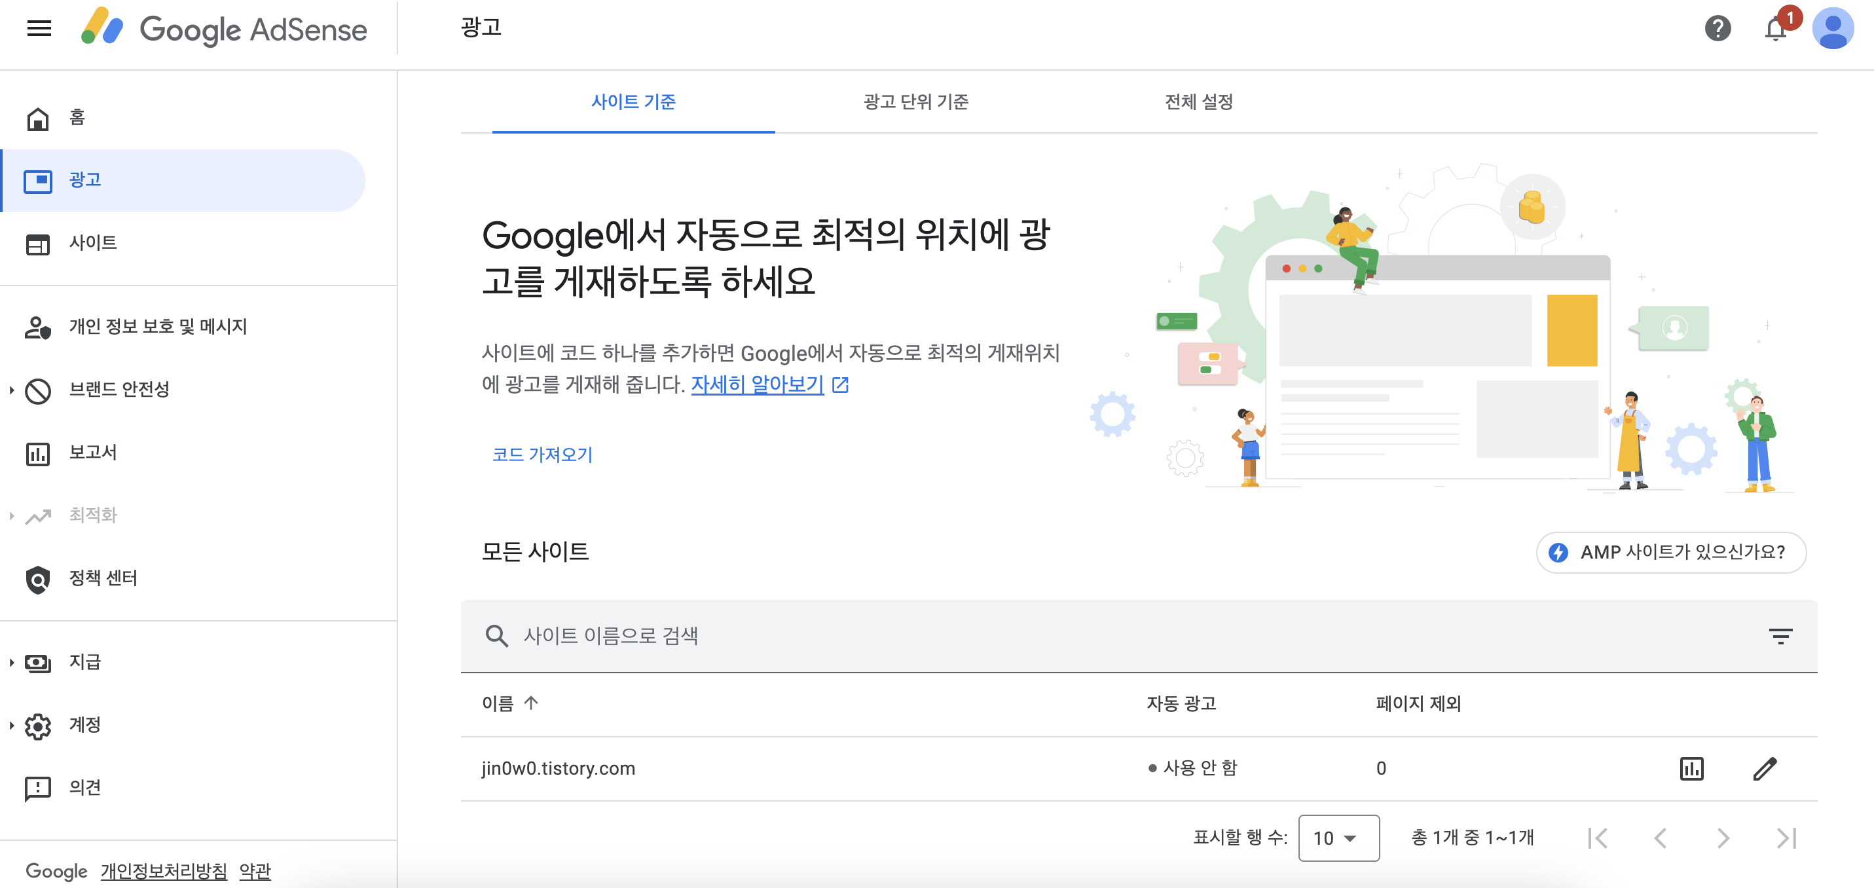Open the hamburger main menu

point(39,28)
